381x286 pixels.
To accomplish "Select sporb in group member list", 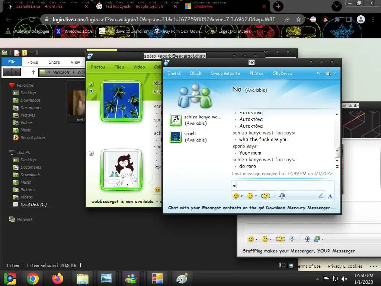I will tap(189, 137).
